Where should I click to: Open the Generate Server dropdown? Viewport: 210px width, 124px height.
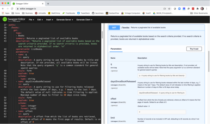tap(65, 20)
